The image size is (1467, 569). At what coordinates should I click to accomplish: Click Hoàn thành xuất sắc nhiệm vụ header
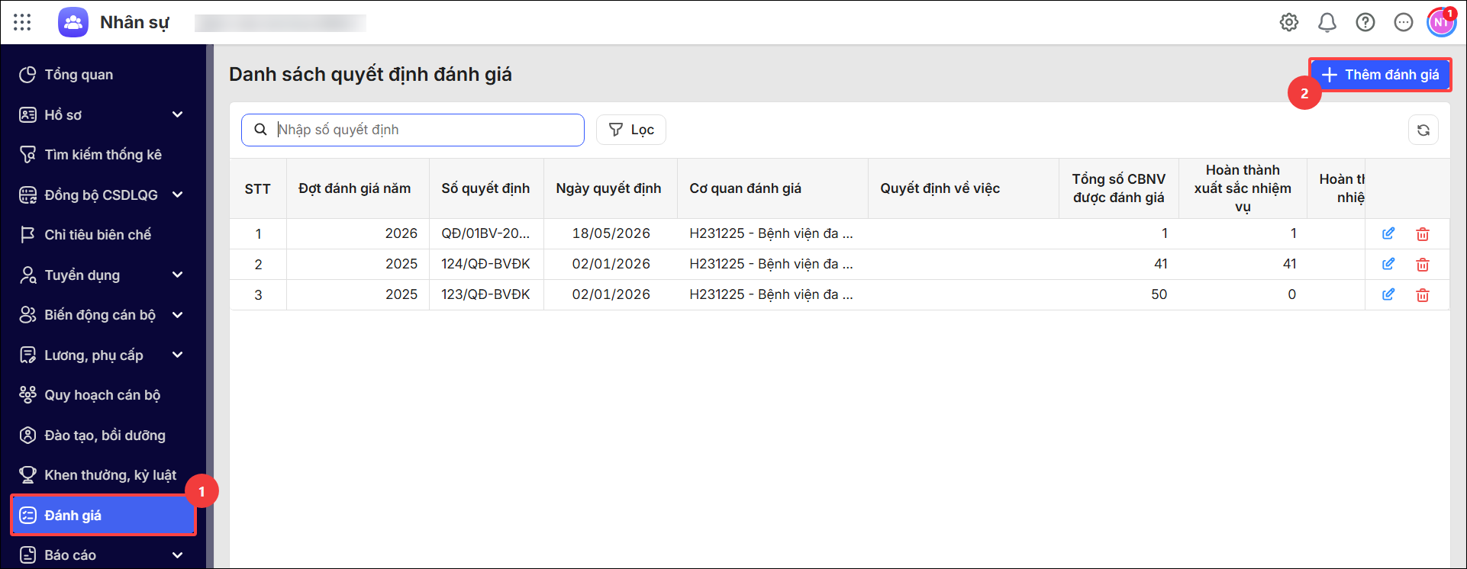click(x=1243, y=188)
